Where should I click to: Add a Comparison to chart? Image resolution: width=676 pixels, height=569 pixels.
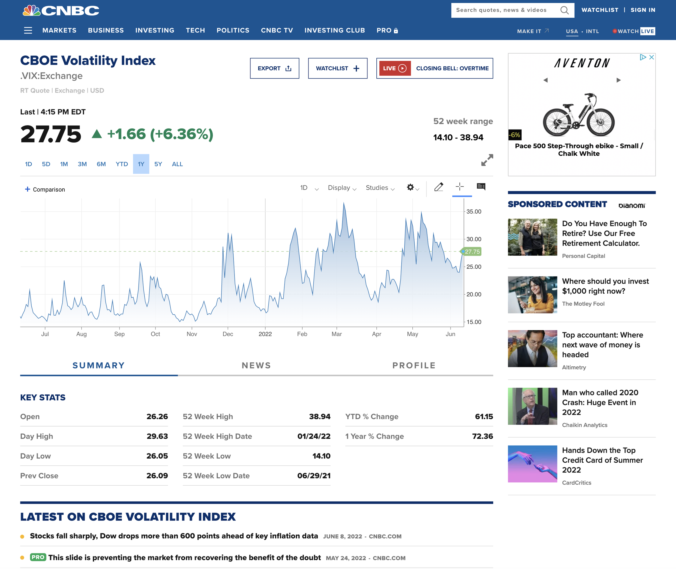click(x=45, y=189)
